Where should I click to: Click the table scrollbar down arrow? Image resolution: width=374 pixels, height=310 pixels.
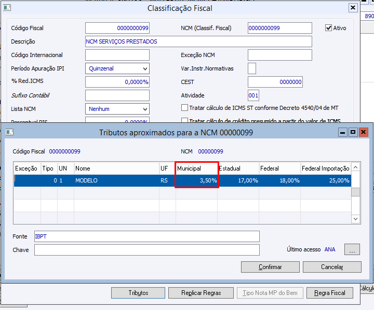coord(355,219)
